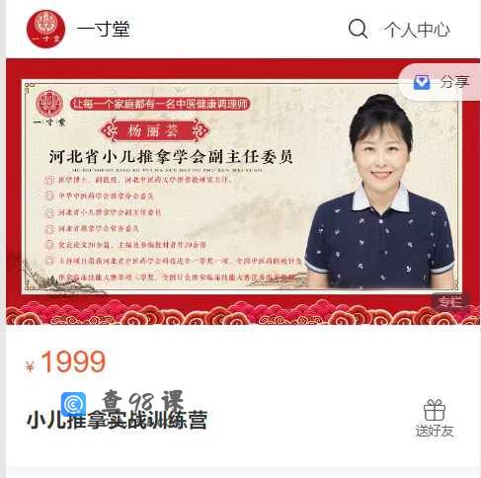Open 个人中心 personal center
This screenshot has height=478, width=481.
[x=417, y=30]
